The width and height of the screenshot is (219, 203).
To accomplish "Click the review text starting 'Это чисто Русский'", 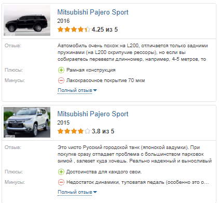I will coord(134,154).
